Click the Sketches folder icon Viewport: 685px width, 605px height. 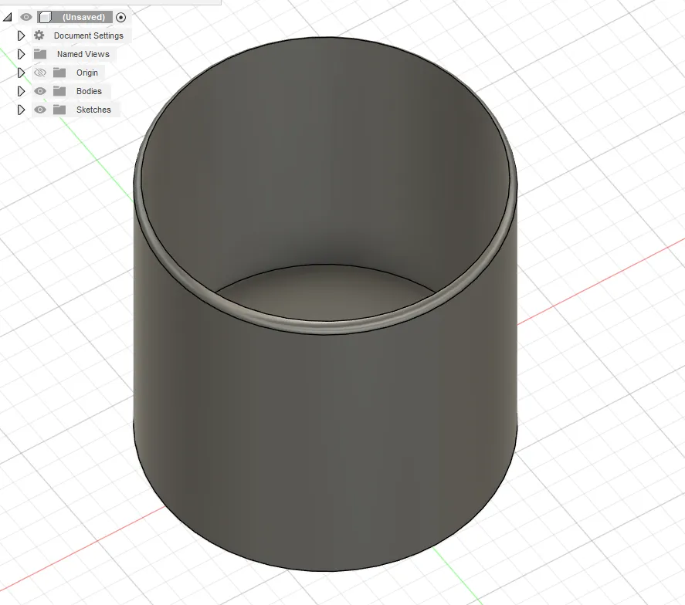click(59, 110)
